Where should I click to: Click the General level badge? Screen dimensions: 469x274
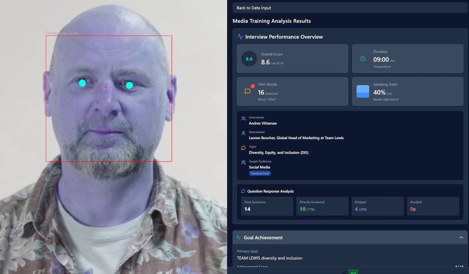tap(260, 173)
